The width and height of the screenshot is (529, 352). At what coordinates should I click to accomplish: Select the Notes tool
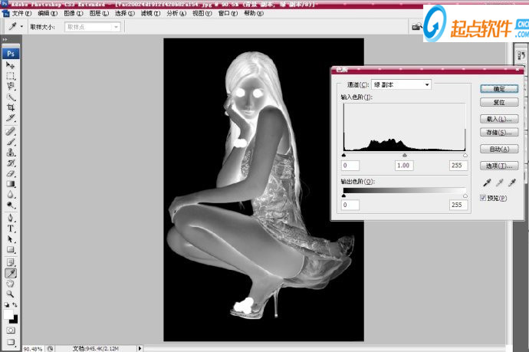click(11, 262)
